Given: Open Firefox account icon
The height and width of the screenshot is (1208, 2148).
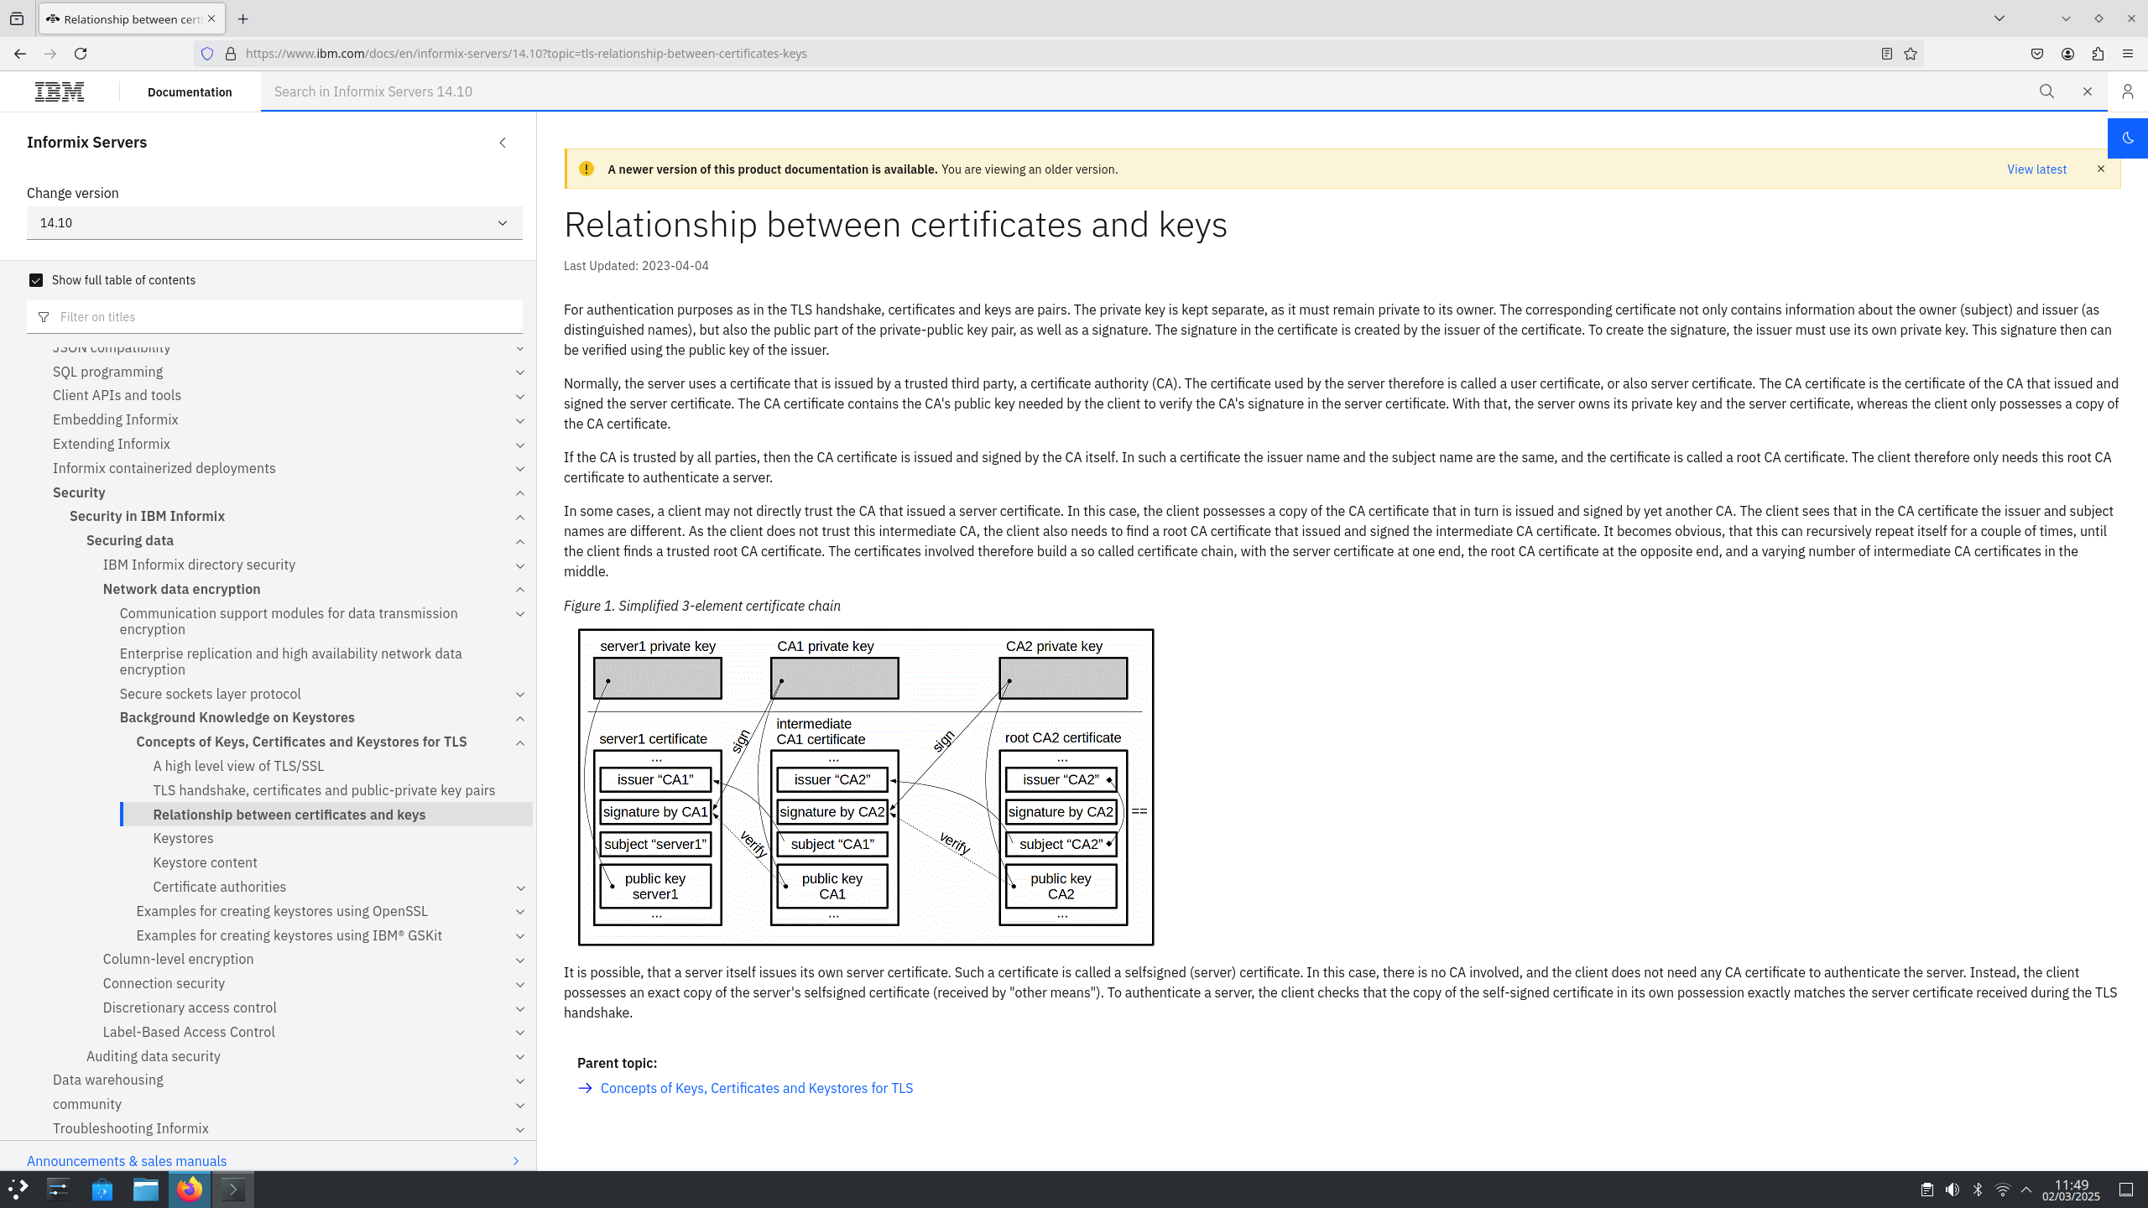Looking at the screenshot, I should pyautogui.click(x=2067, y=54).
